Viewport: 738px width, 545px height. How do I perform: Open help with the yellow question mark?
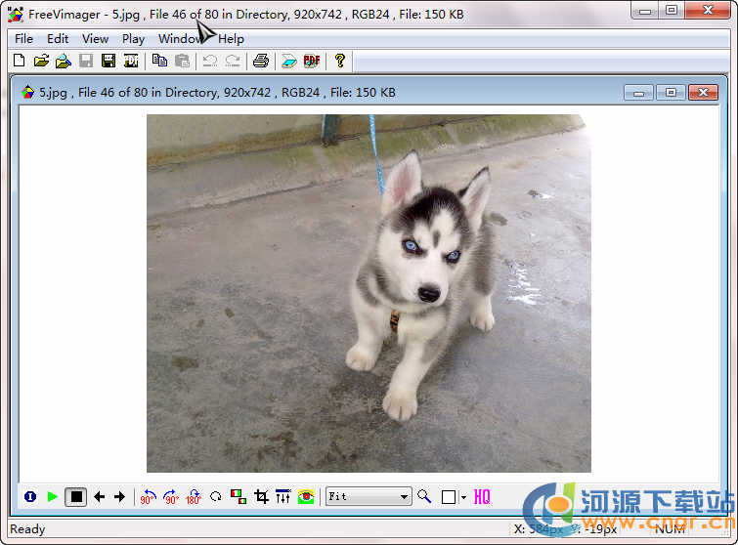[x=340, y=61]
